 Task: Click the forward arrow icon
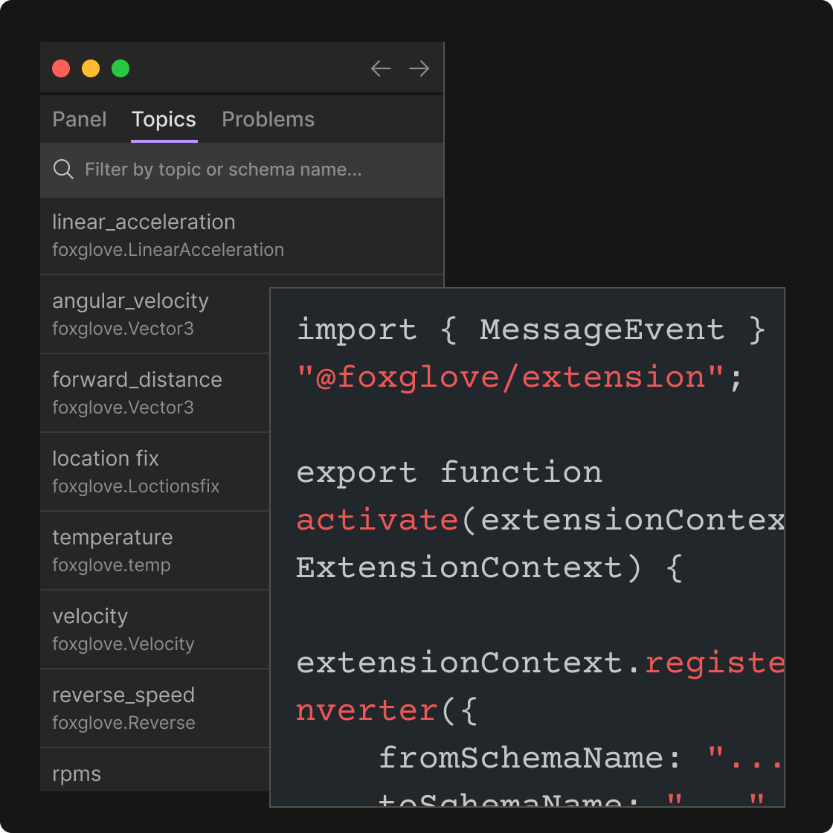coord(419,69)
